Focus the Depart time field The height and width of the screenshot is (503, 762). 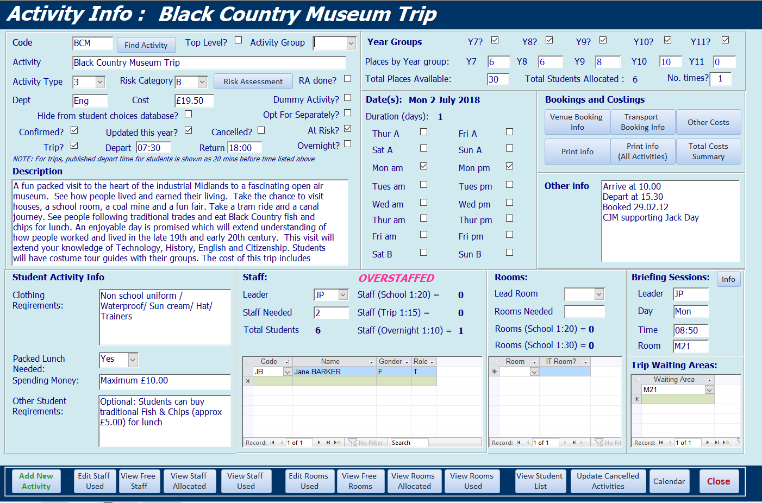click(x=153, y=148)
